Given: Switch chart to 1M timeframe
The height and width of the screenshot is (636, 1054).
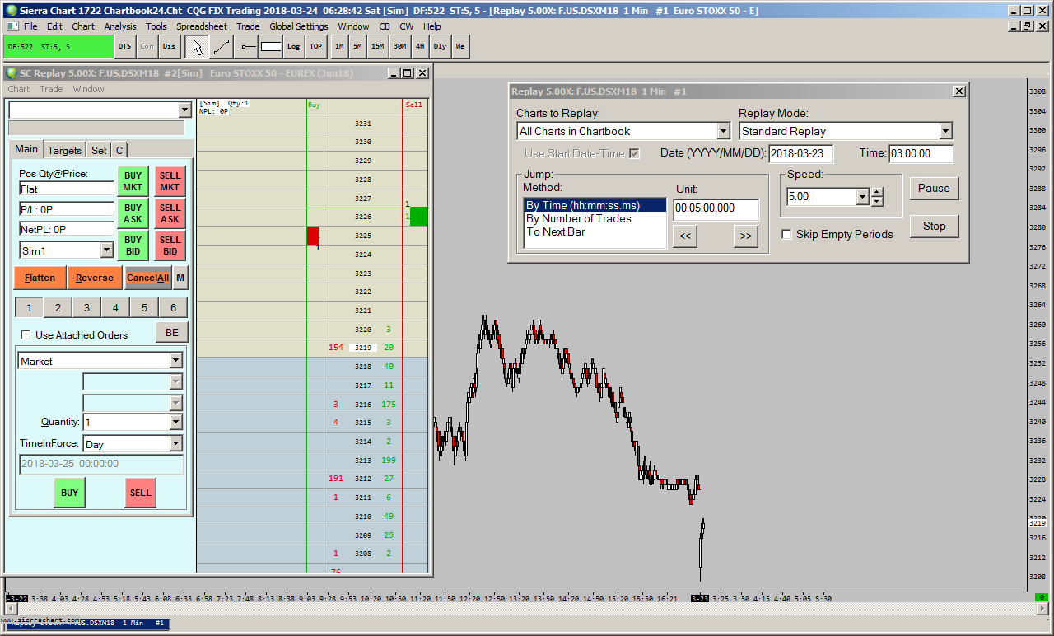Looking at the screenshot, I should click(338, 47).
